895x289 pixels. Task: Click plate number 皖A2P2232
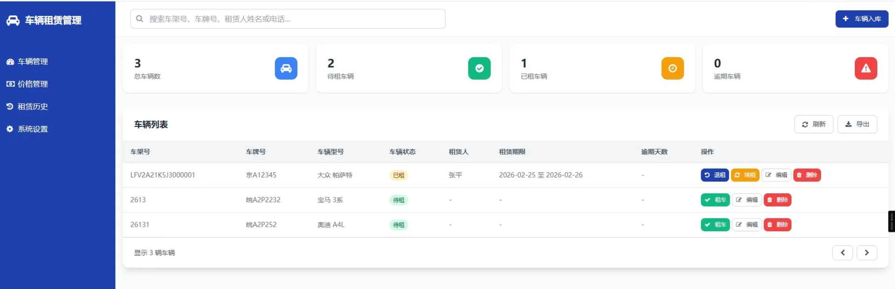[263, 200]
